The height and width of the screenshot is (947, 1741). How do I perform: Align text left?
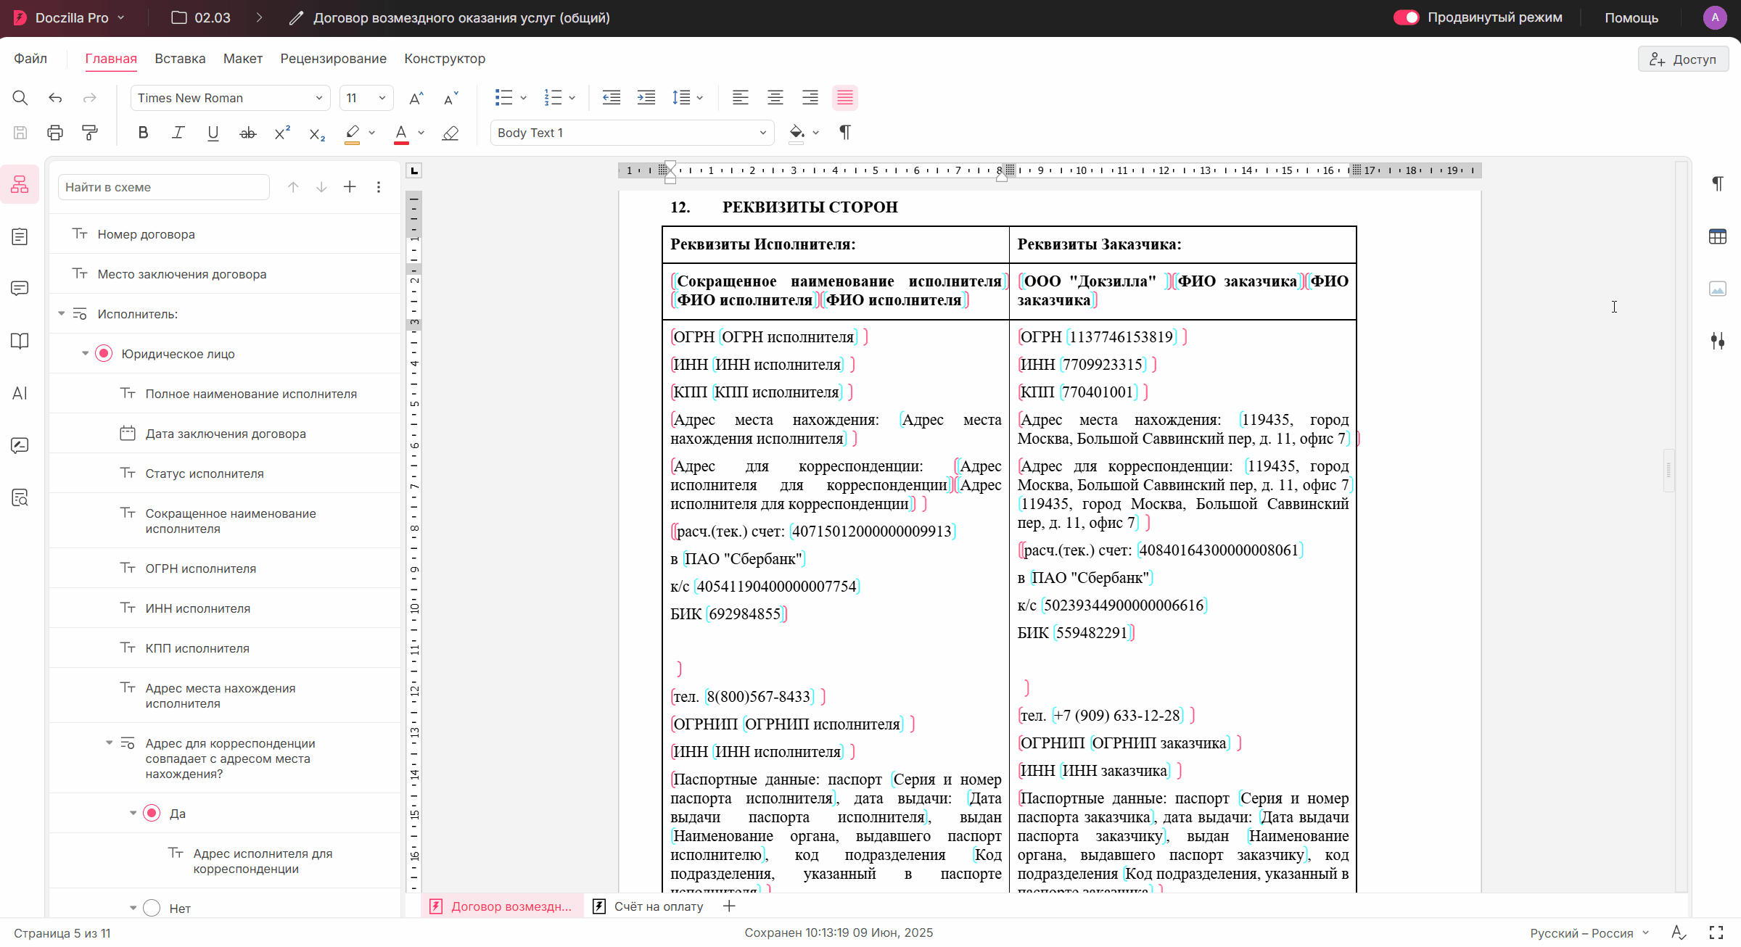point(741,98)
